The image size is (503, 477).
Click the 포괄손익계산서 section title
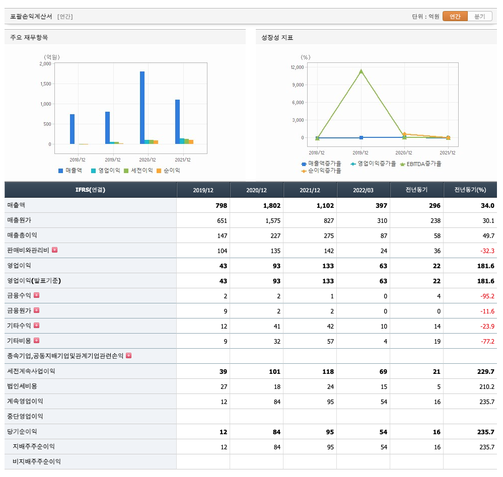click(31, 16)
